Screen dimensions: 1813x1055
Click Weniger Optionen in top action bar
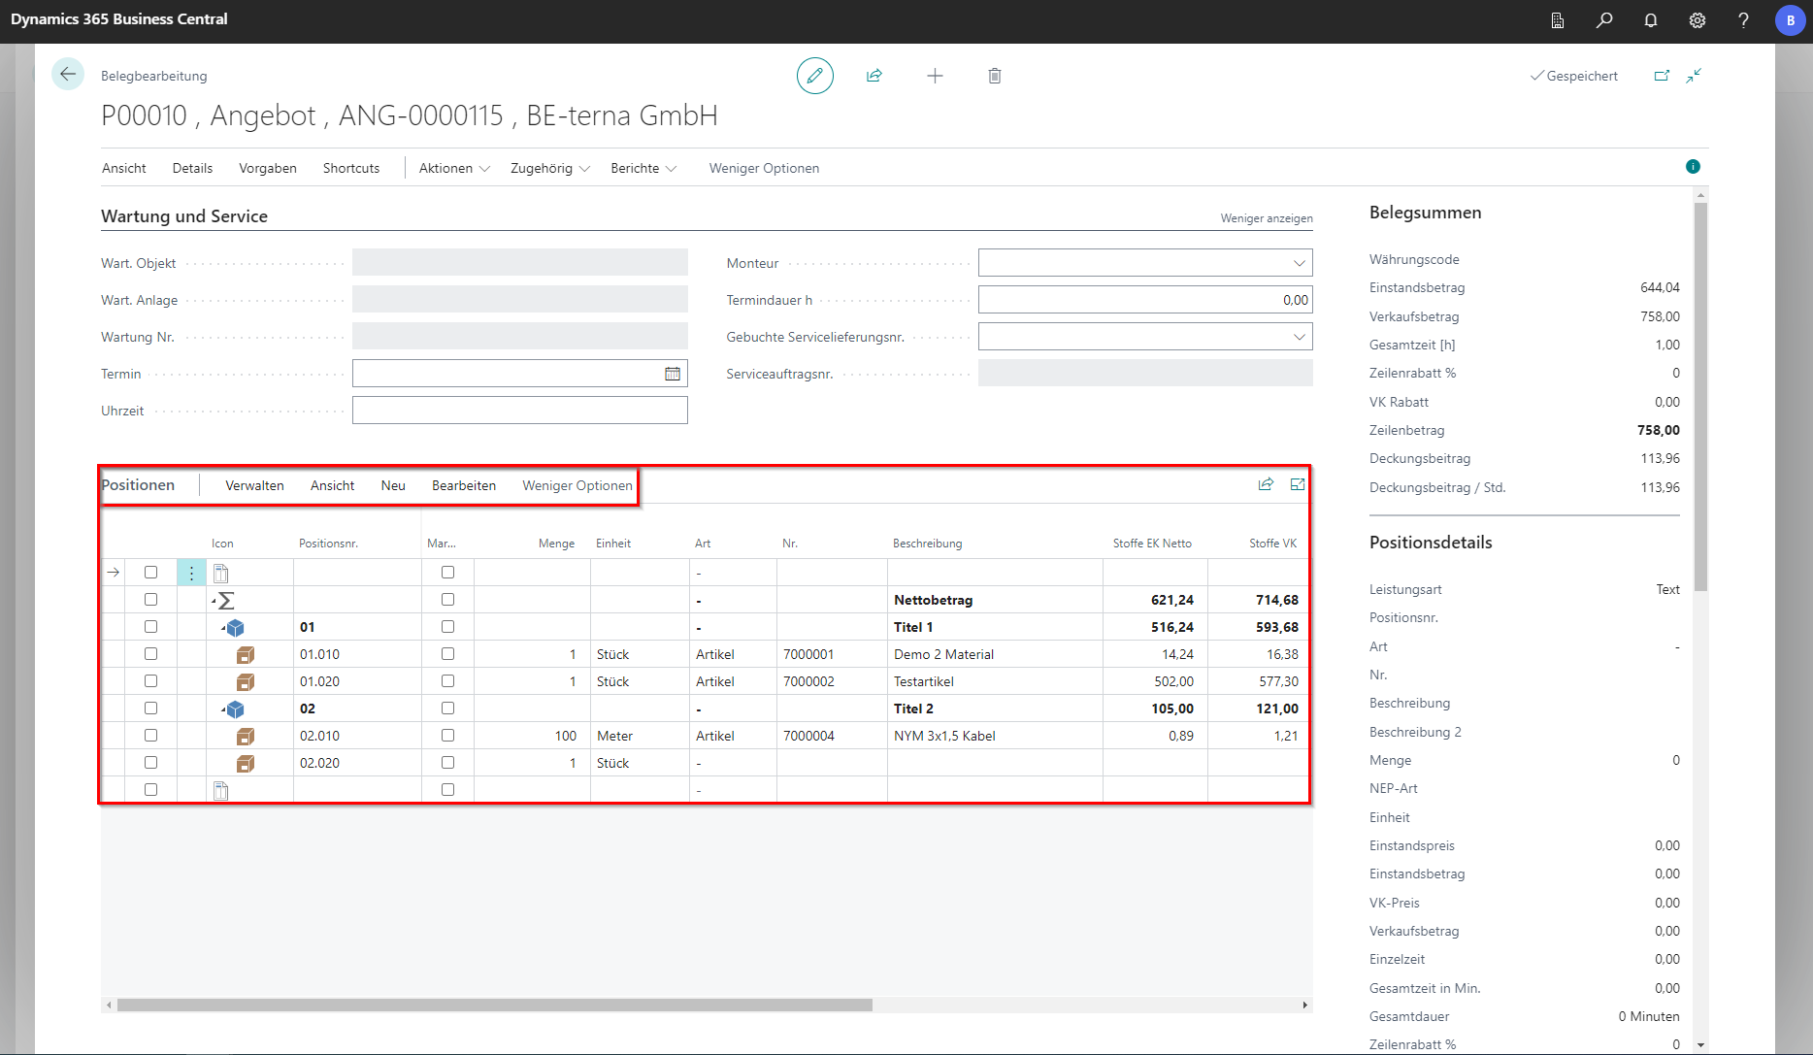pos(764,168)
